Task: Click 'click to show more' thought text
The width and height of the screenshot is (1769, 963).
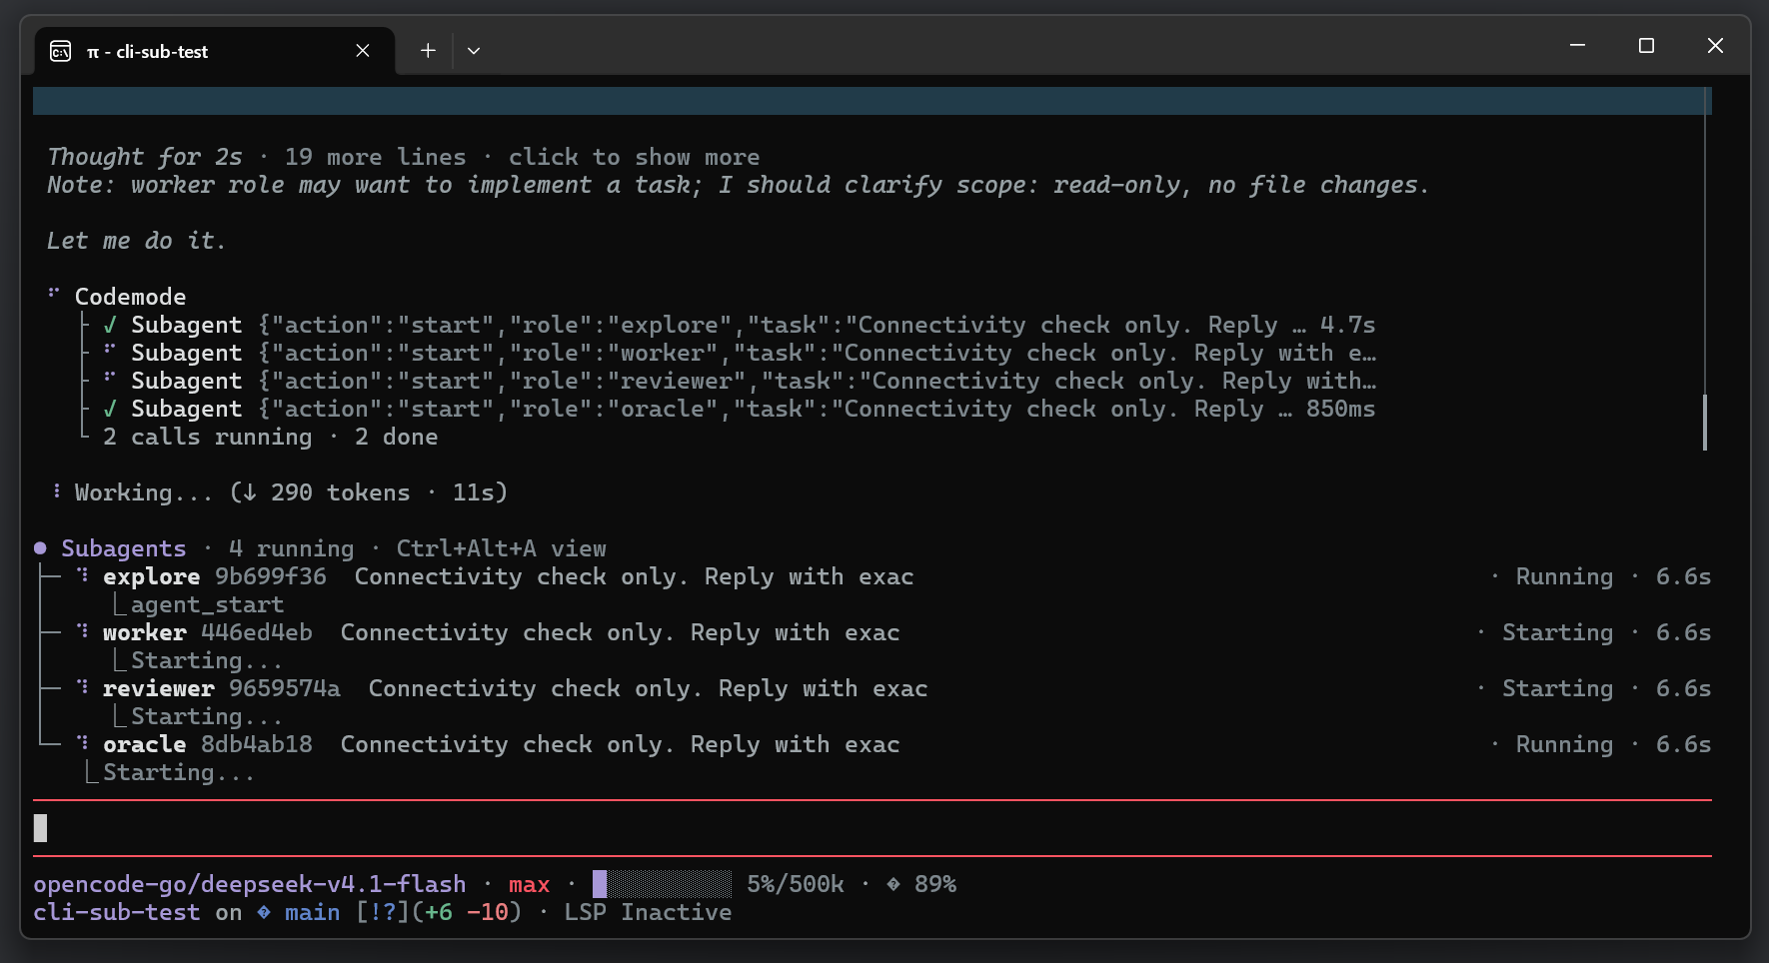Action: tap(634, 157)
